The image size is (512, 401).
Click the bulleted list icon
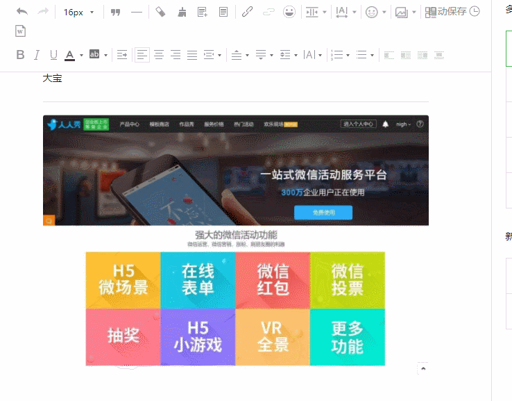point(361,55)
